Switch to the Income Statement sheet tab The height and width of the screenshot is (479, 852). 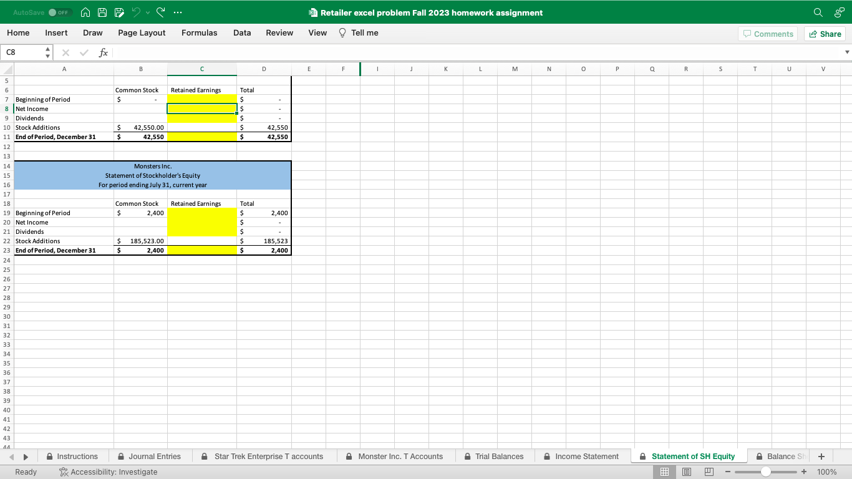click(x=581, y=457)
